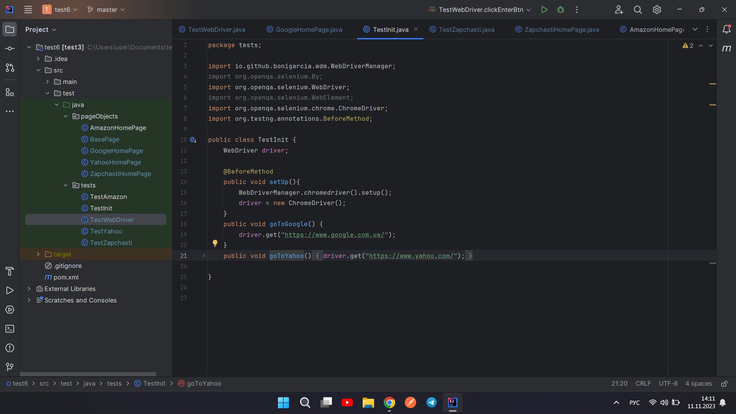Open the main hamburger menu
This screenshot has height=414, width=736.
coord(28,10)
